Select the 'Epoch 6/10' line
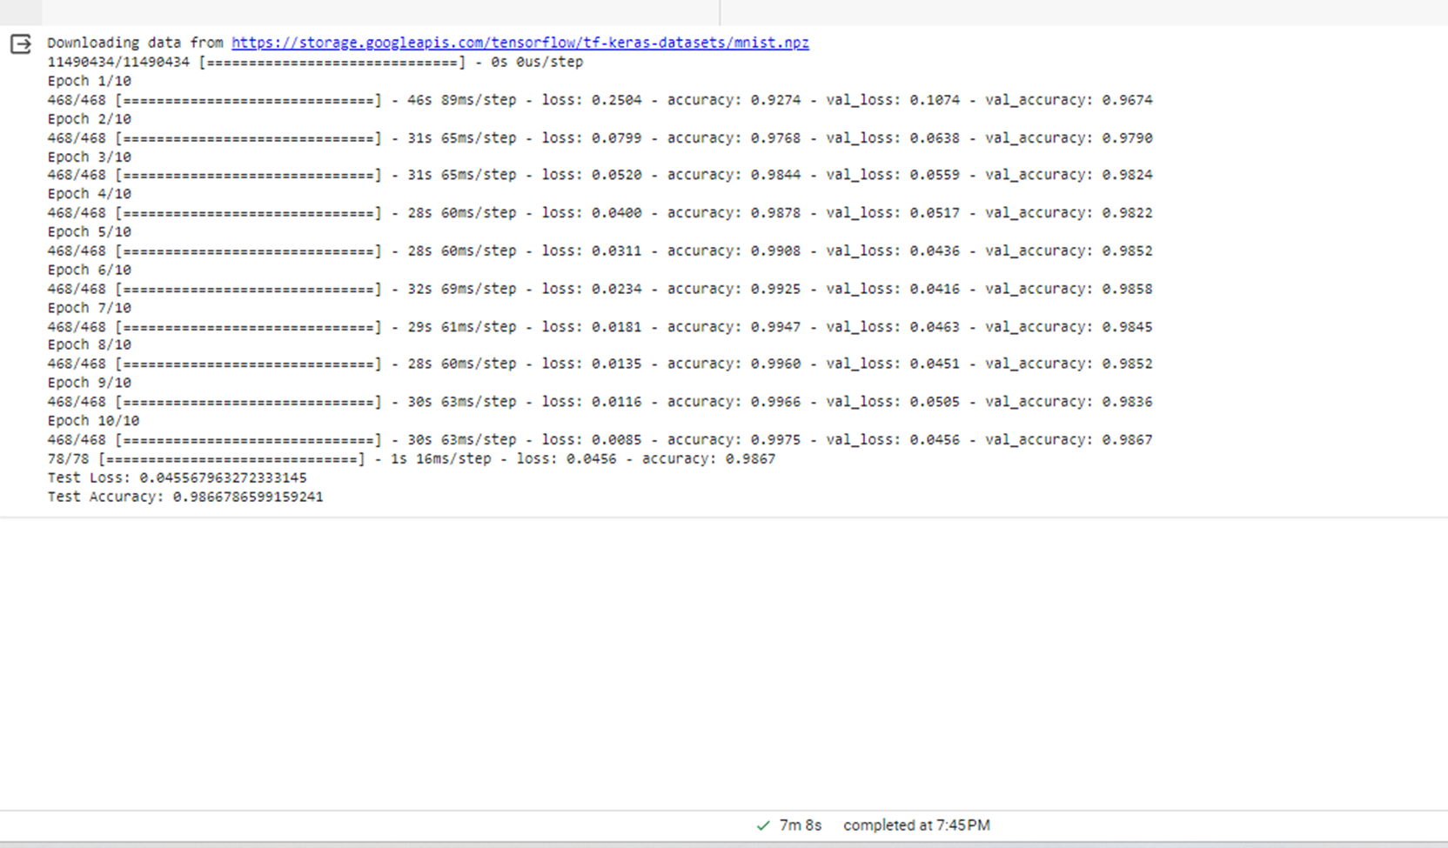Screen dimensions: 1448x848 (x=90, y=270)
